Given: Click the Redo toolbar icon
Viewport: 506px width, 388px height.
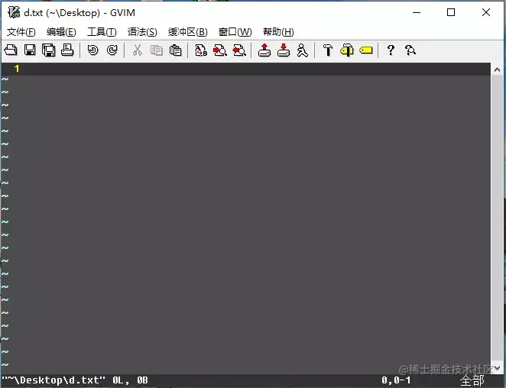Looking at the screenshot, I should click(x=112, y=50).
